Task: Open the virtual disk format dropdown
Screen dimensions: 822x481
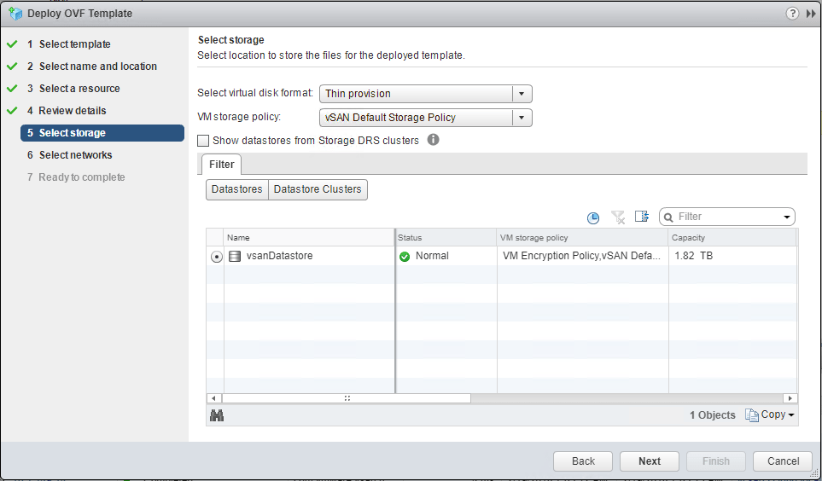Action: click(522, 94)
